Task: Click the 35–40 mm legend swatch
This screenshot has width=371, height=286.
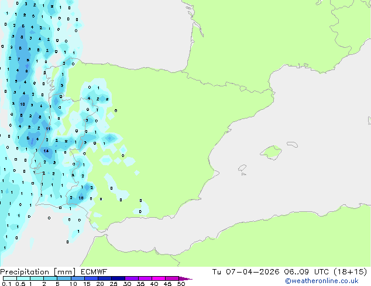Action: pyautogui.click(x=145, y=278)
